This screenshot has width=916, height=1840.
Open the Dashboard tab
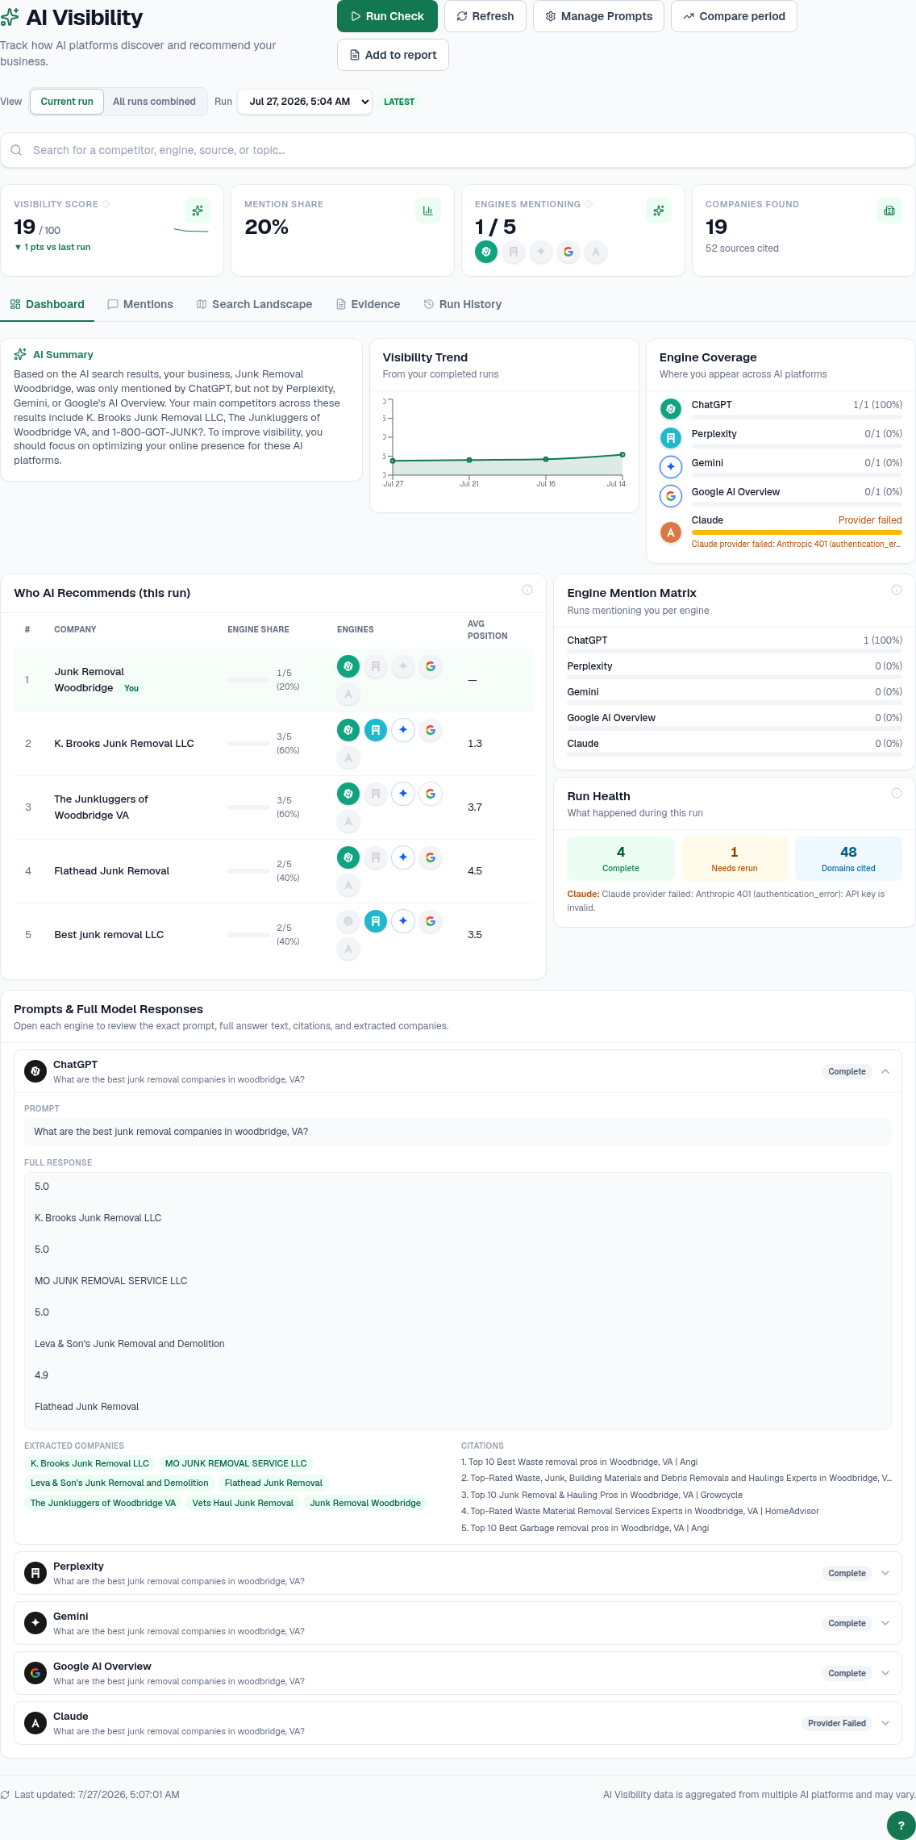click(47, 304)
